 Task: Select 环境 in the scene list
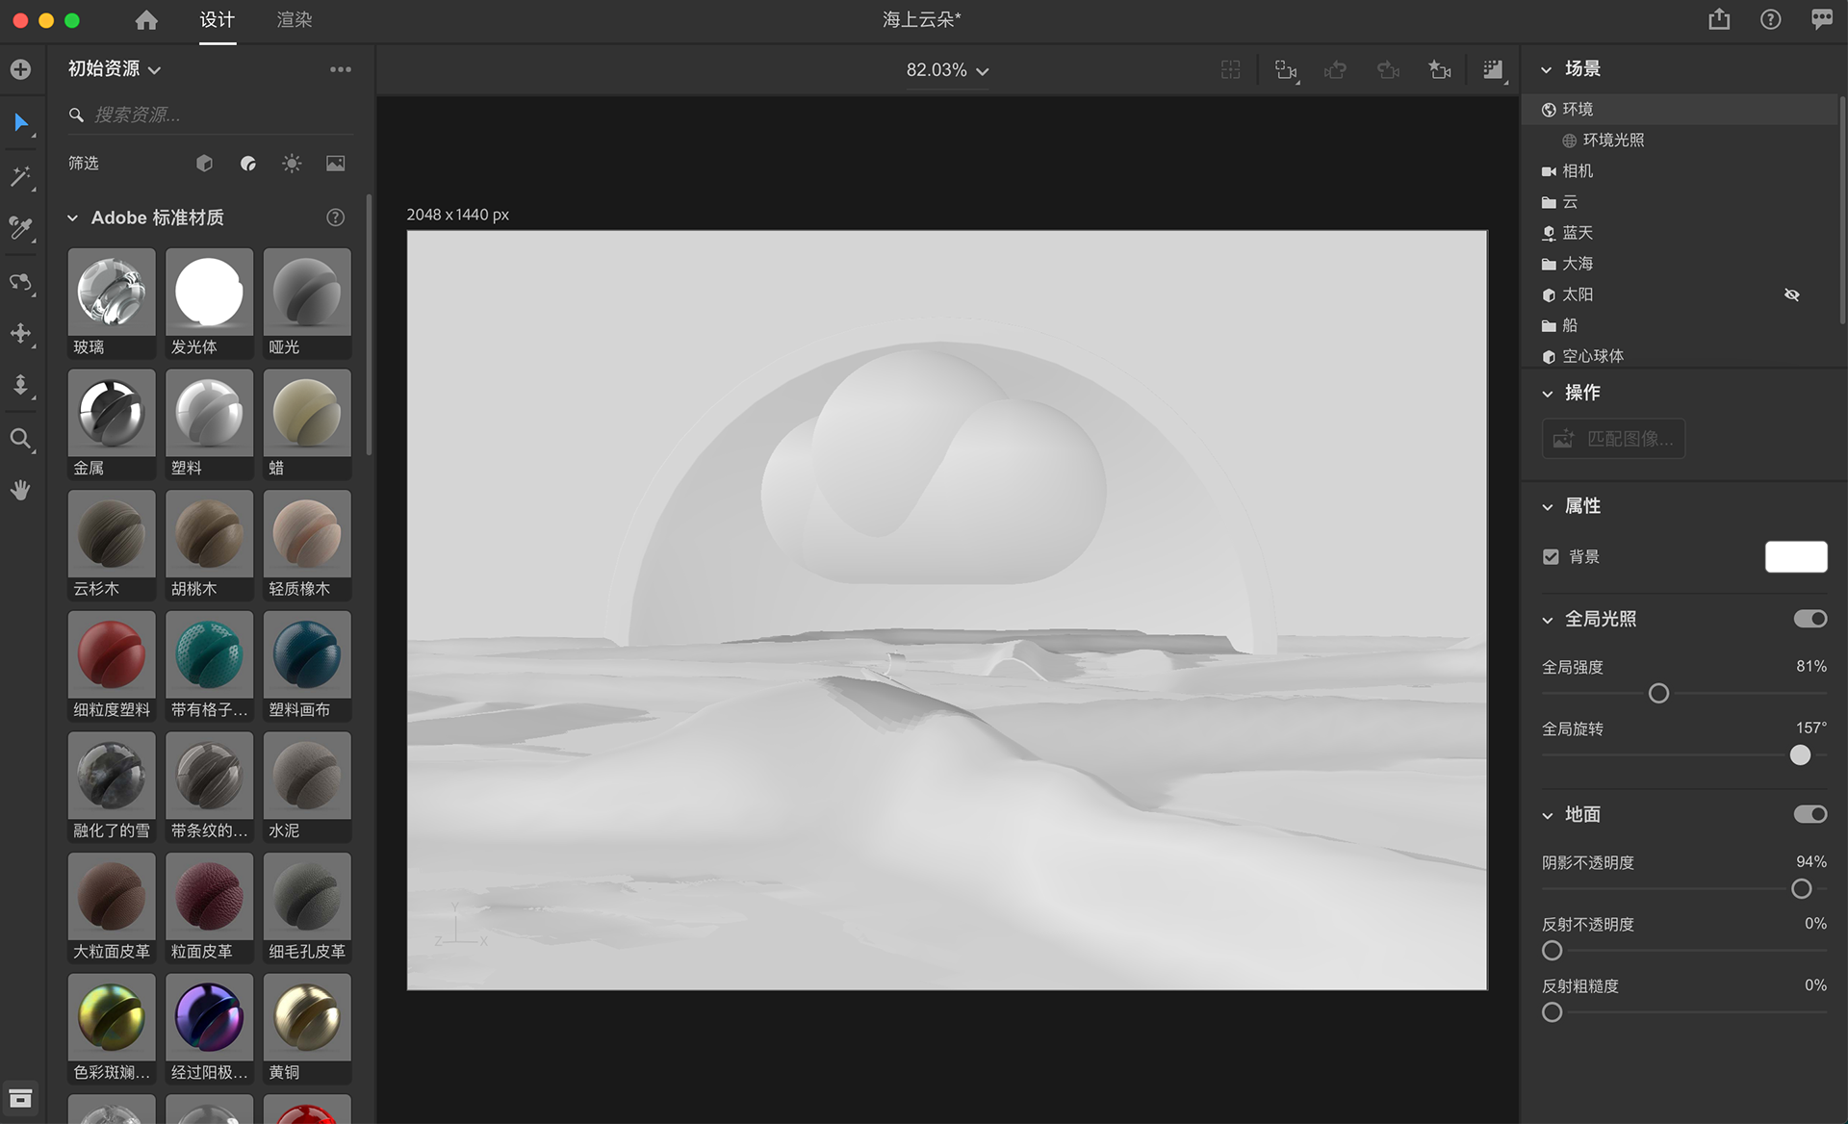[x=1681, y=109]
